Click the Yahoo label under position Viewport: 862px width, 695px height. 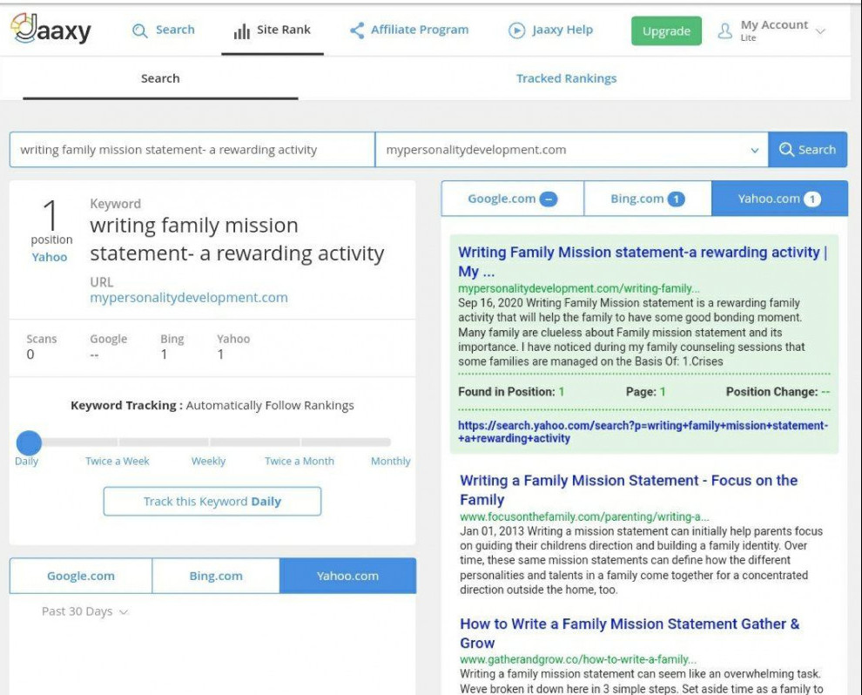(x=50, y=257)
